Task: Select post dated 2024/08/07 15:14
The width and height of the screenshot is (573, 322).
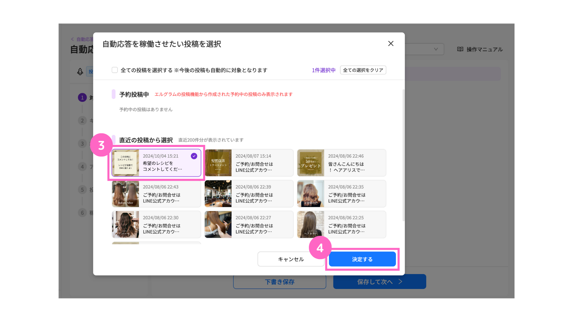Action: (249, 163)
